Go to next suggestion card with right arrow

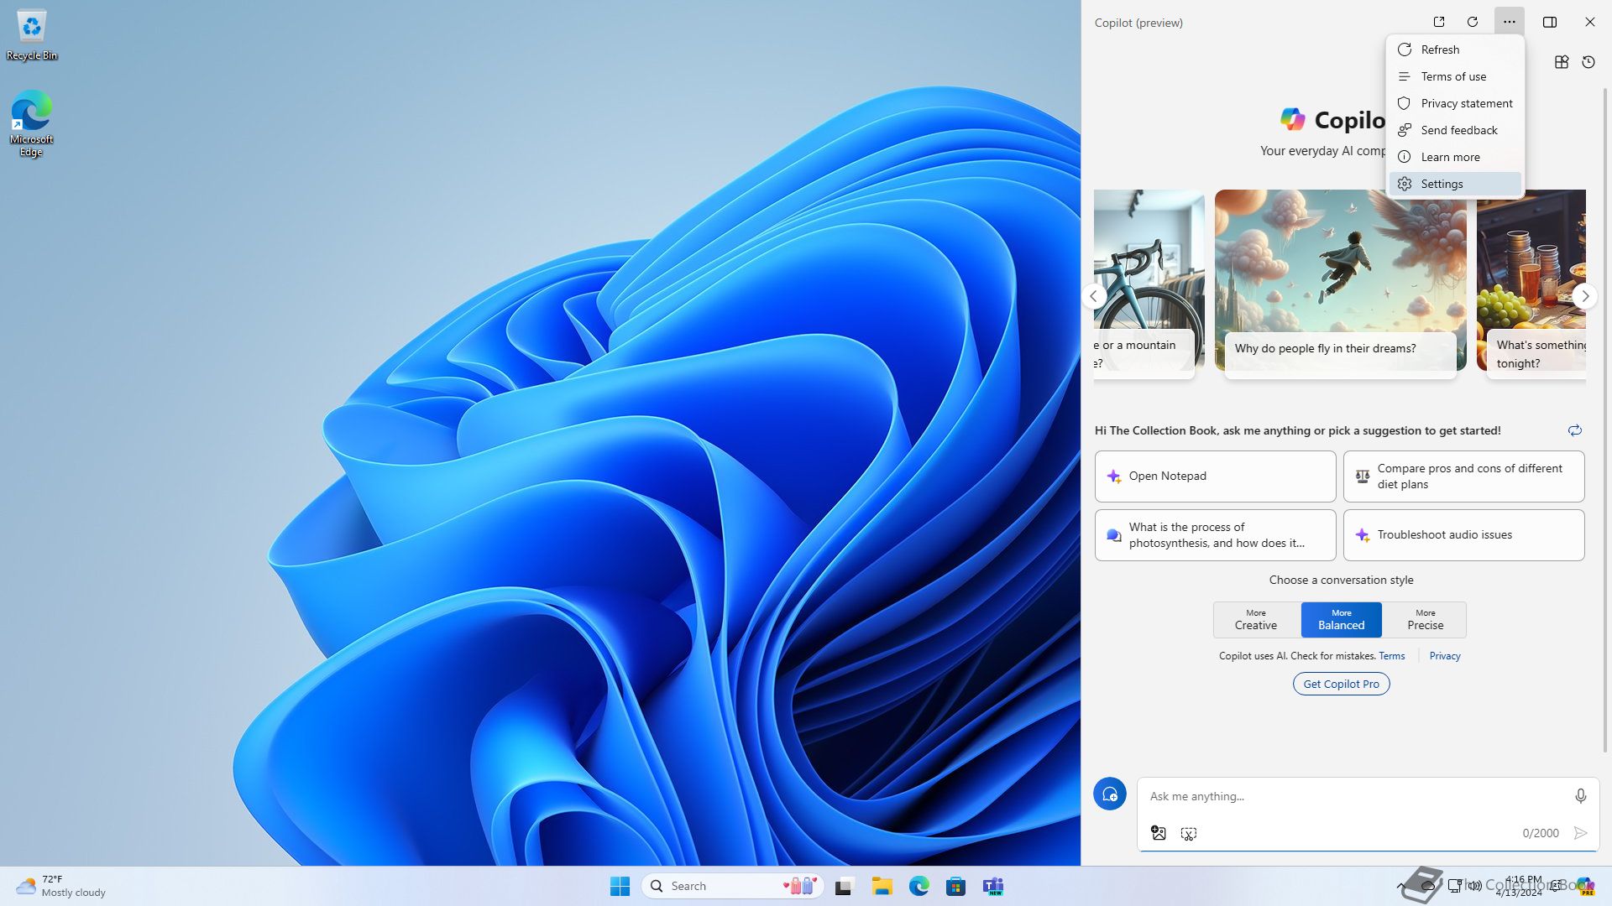point(1585,295)
